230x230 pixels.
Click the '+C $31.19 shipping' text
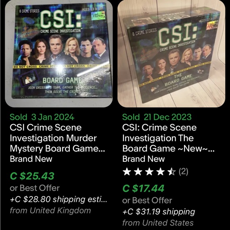[159, 212]
